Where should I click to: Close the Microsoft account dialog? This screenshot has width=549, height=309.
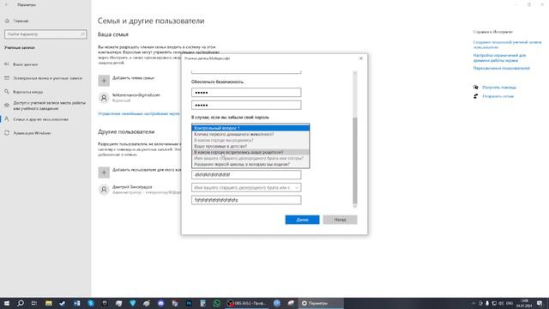(361, 58)
